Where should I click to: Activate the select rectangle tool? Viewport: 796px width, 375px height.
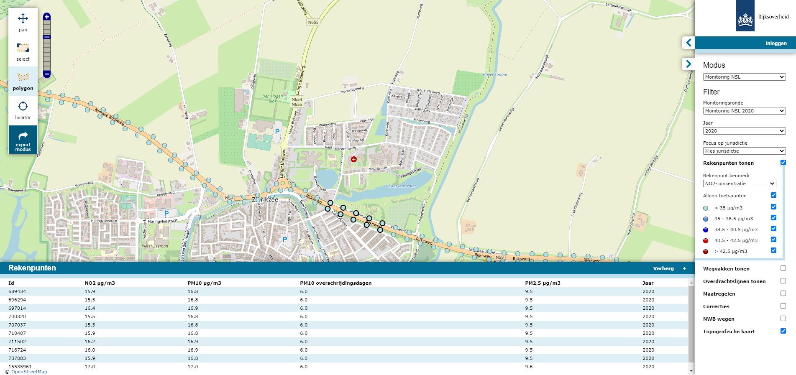click(23, 52)
